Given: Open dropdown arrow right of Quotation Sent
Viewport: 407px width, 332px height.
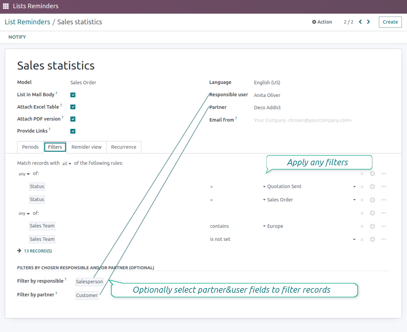Looking at the screenshot, I should [354, 187].
